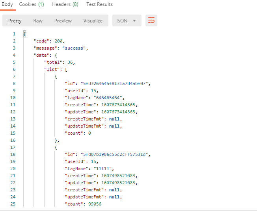This screenshot has width=257, height=213.
Task: Select the Body tab
Action: pyautogui.click(x=7, y=4)
